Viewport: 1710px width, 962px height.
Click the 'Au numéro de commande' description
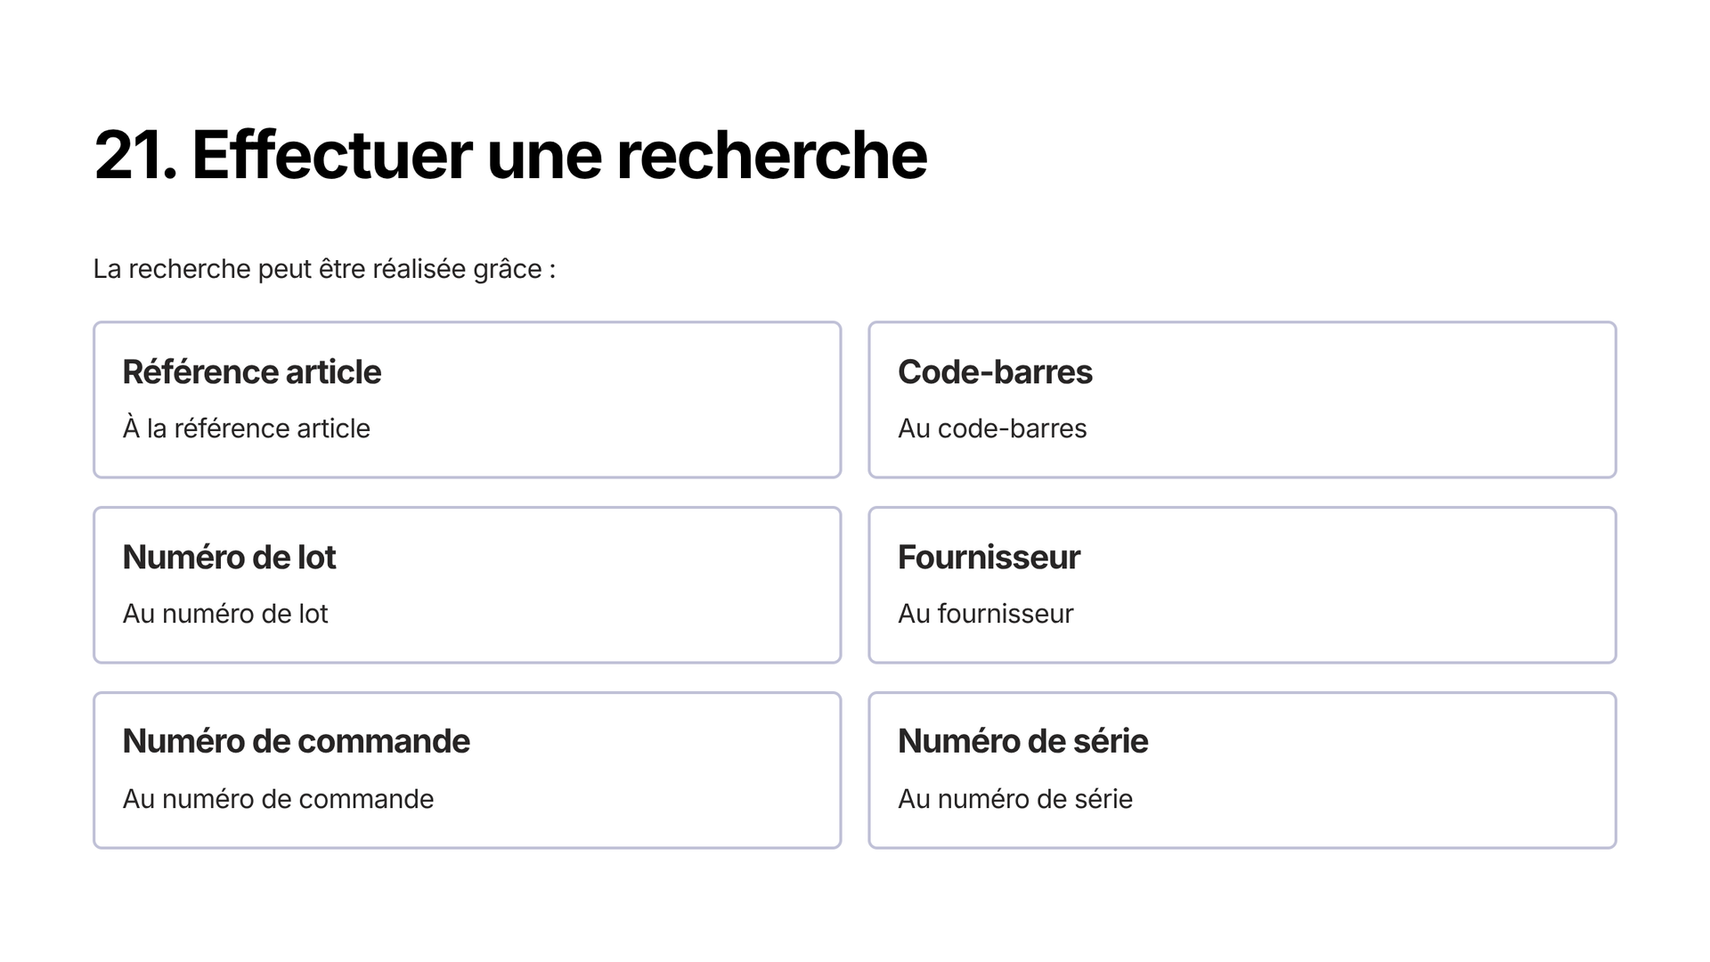click(278, 799)
